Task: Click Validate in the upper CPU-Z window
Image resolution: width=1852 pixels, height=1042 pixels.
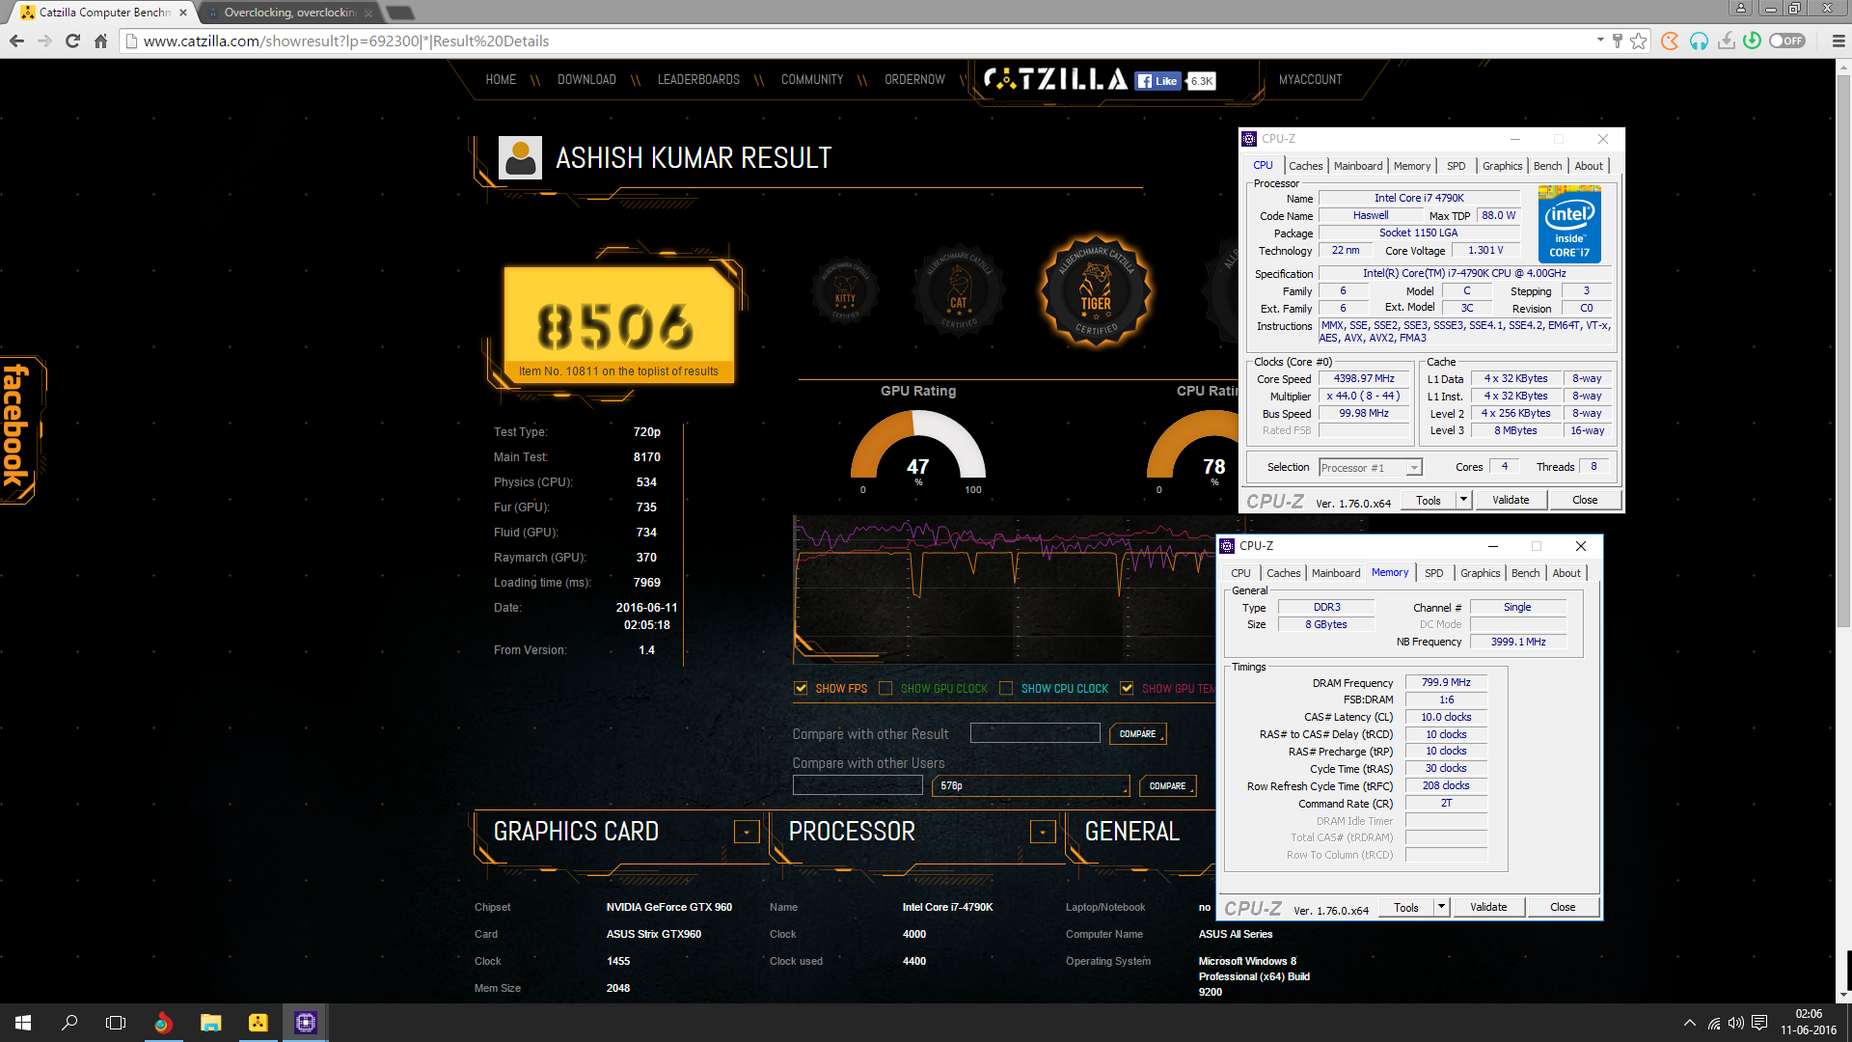Action: click(1511, 500)
